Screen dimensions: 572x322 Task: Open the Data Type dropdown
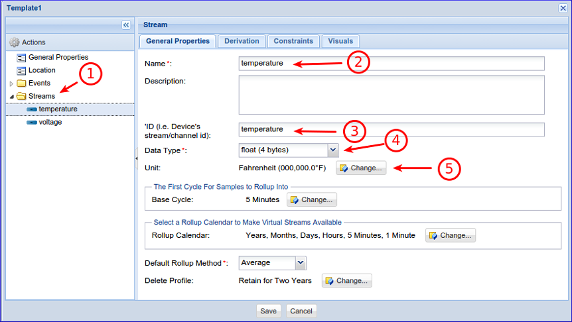coord(333,150)
